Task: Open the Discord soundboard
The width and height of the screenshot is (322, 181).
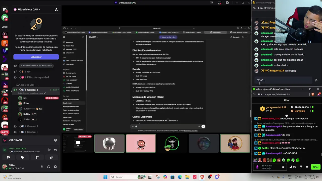Action: [52, 157]
